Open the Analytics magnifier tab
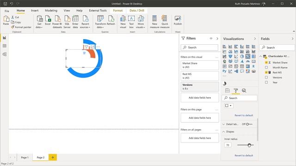Image resolution: width=296 pixels, height=166 pixels. point(244,90)
